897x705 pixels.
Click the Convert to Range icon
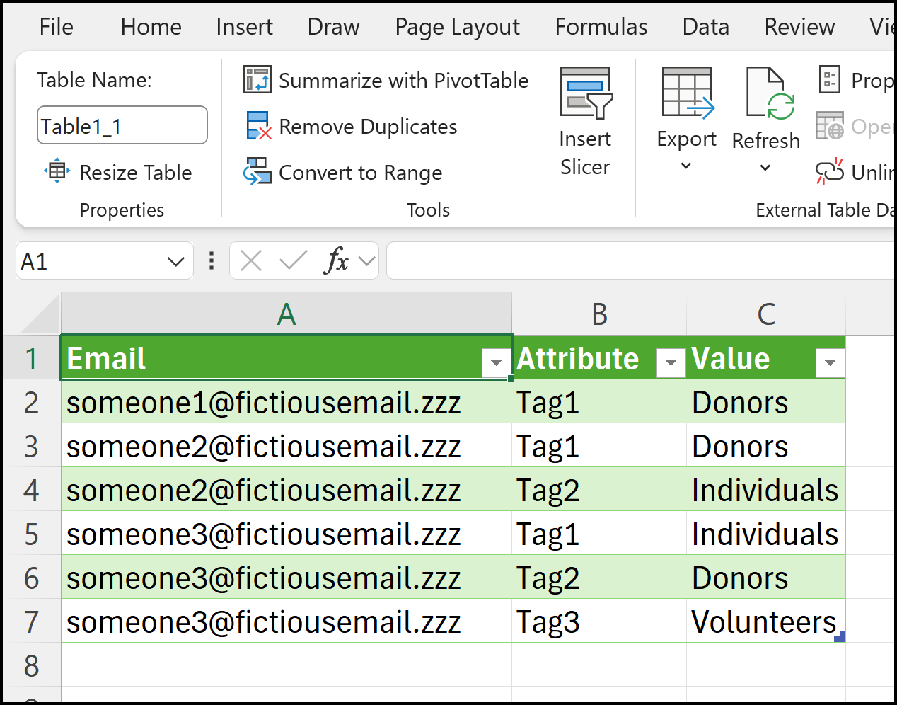pos(257,172)
